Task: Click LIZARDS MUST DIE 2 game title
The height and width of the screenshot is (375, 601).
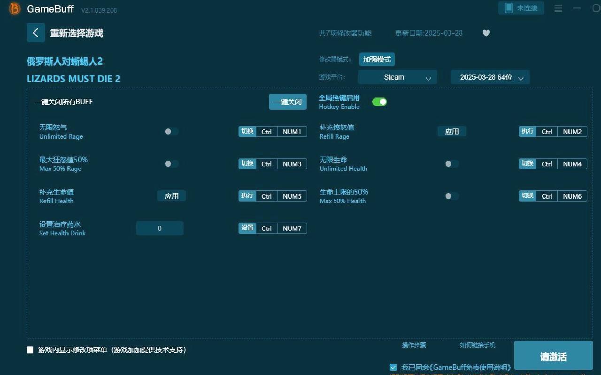Action: pyautogui.click(x=73, y=79)
